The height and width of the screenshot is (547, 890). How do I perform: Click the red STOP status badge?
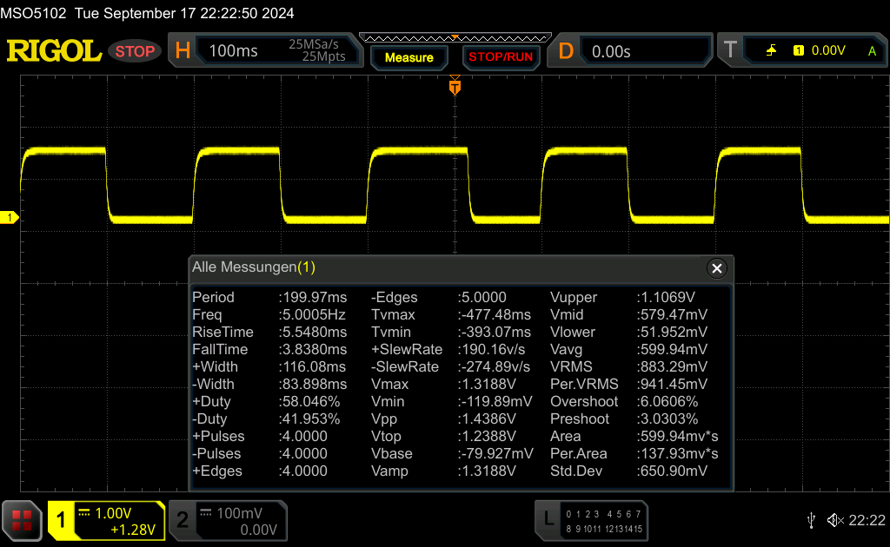[x=135, y=51]
